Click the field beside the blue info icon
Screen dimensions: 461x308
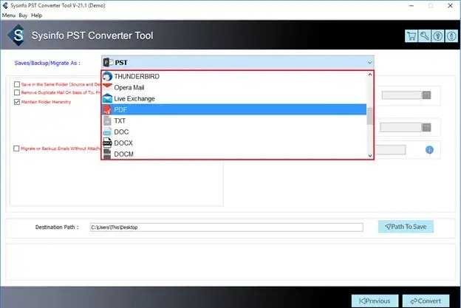(390, 150)
